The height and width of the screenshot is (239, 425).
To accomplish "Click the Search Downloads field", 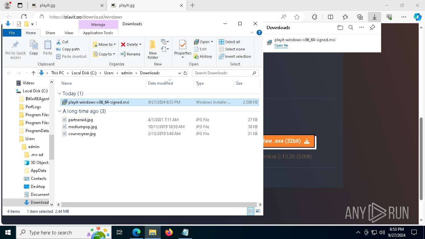I will coord(225,73).
